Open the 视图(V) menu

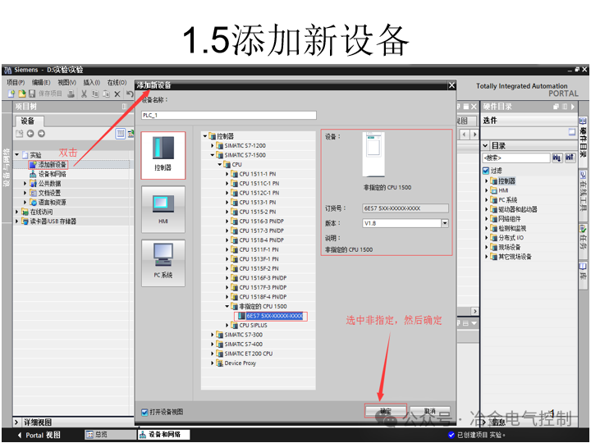tap(66, 82)
